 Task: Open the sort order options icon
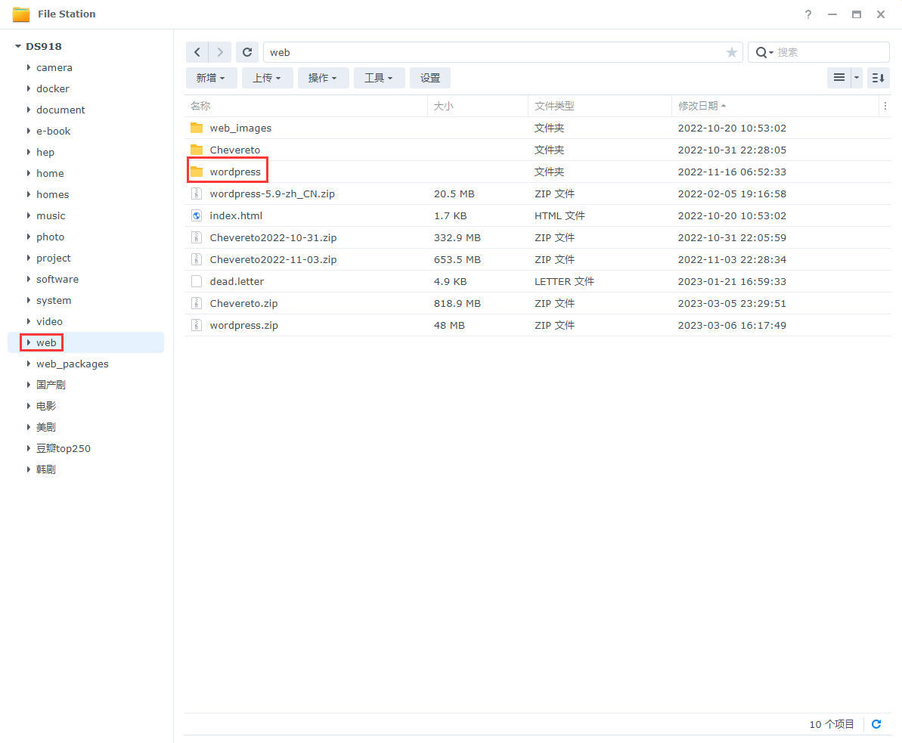click(x=878, y=78)
